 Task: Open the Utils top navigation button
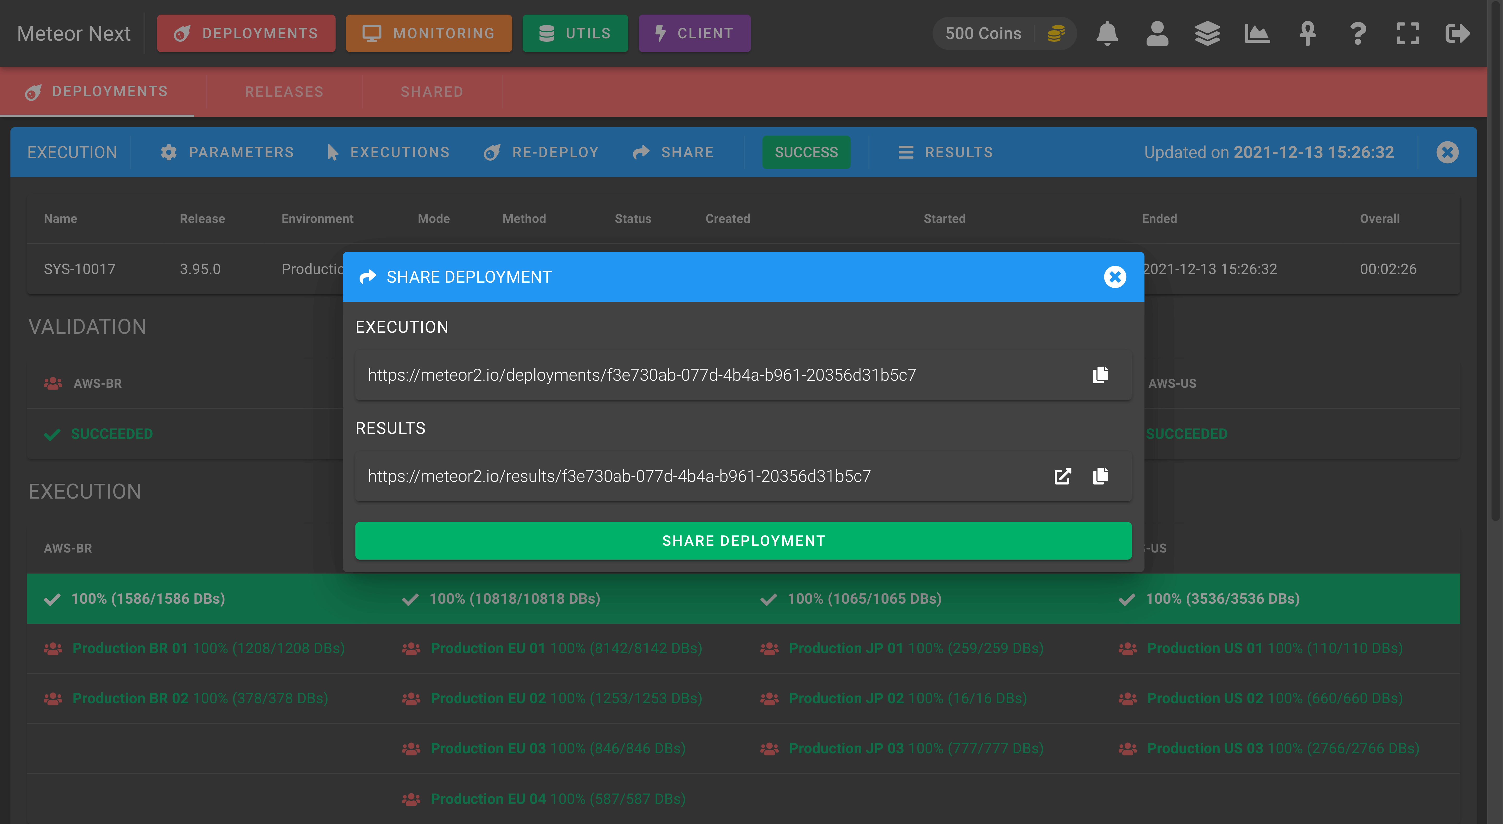pyautogui.click(x=575, y=33)
